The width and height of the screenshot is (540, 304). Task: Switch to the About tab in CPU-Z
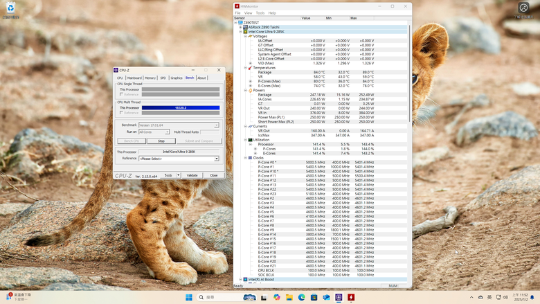(202, 78)
